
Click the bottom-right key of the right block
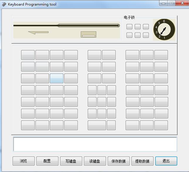point(161,125)
